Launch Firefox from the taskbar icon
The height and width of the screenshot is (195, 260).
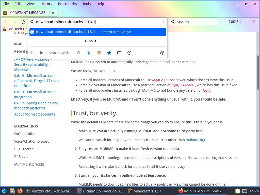tap(20, 191)
